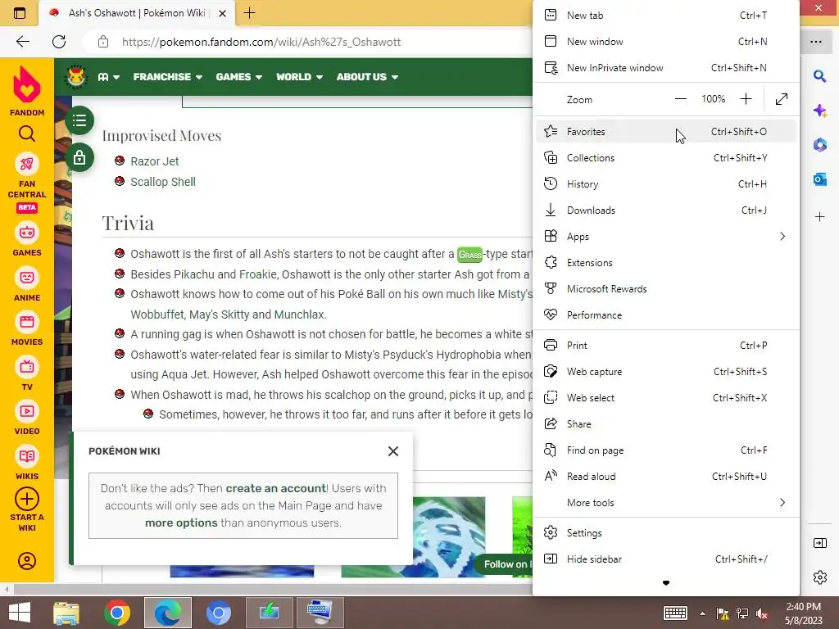The height and width of the screenshot is (629, 839).
Task: Open TV in Fandom sidebar
Action: pyautogui.click(x=27, y=374)
